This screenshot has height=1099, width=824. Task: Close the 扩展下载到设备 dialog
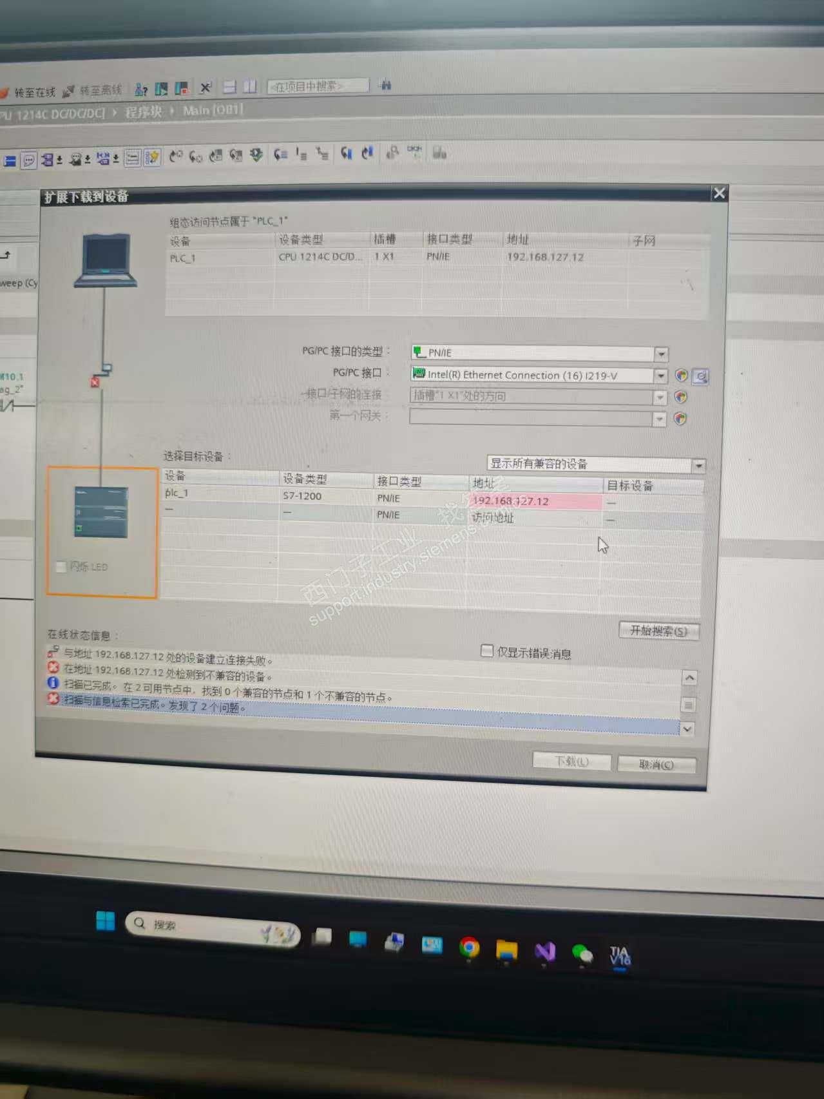tap(719, 193)
